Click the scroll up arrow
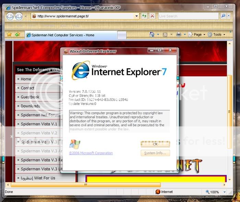This screenshot has height=202, width=240. (230, 44)
